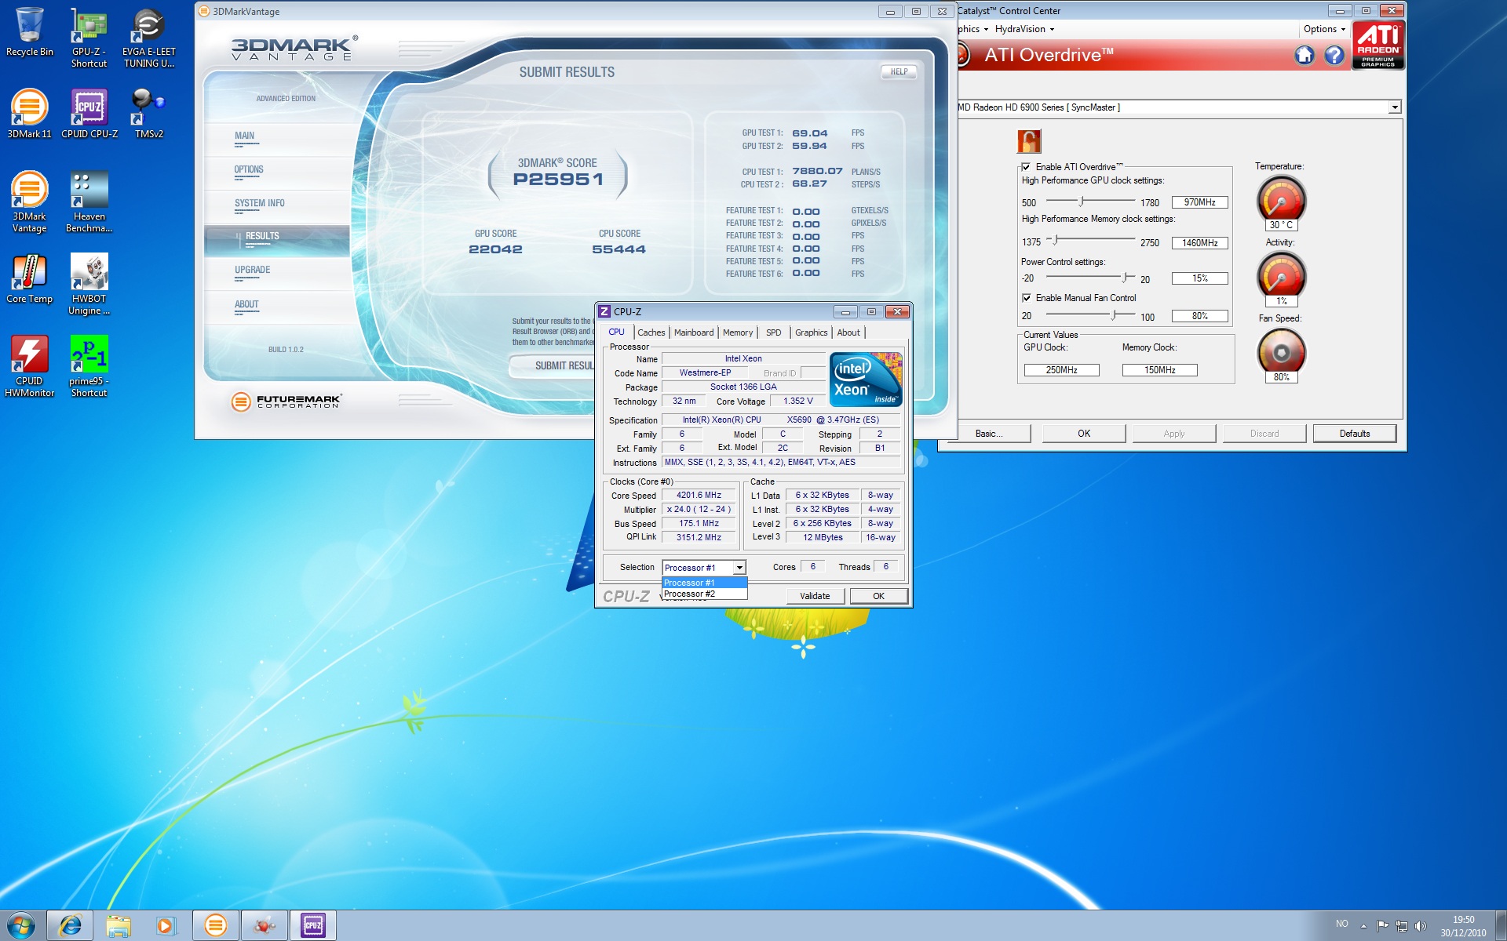Open the CPU-Z processor Selection dropdown arrow
The width and height of the screenshot is (1507, 941).
(739, 568)
